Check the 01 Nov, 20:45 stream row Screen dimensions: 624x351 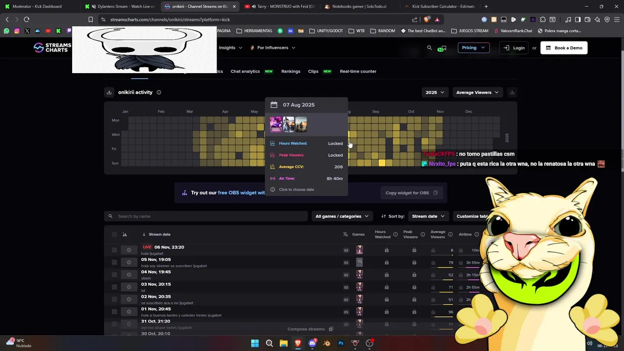pos(114,312)
